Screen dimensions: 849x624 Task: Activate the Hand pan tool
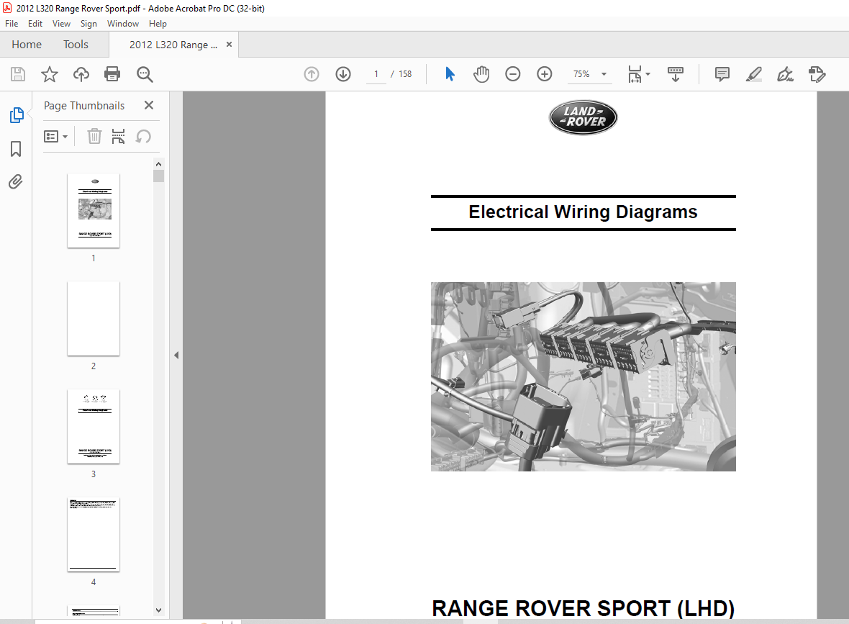point(481,74)
